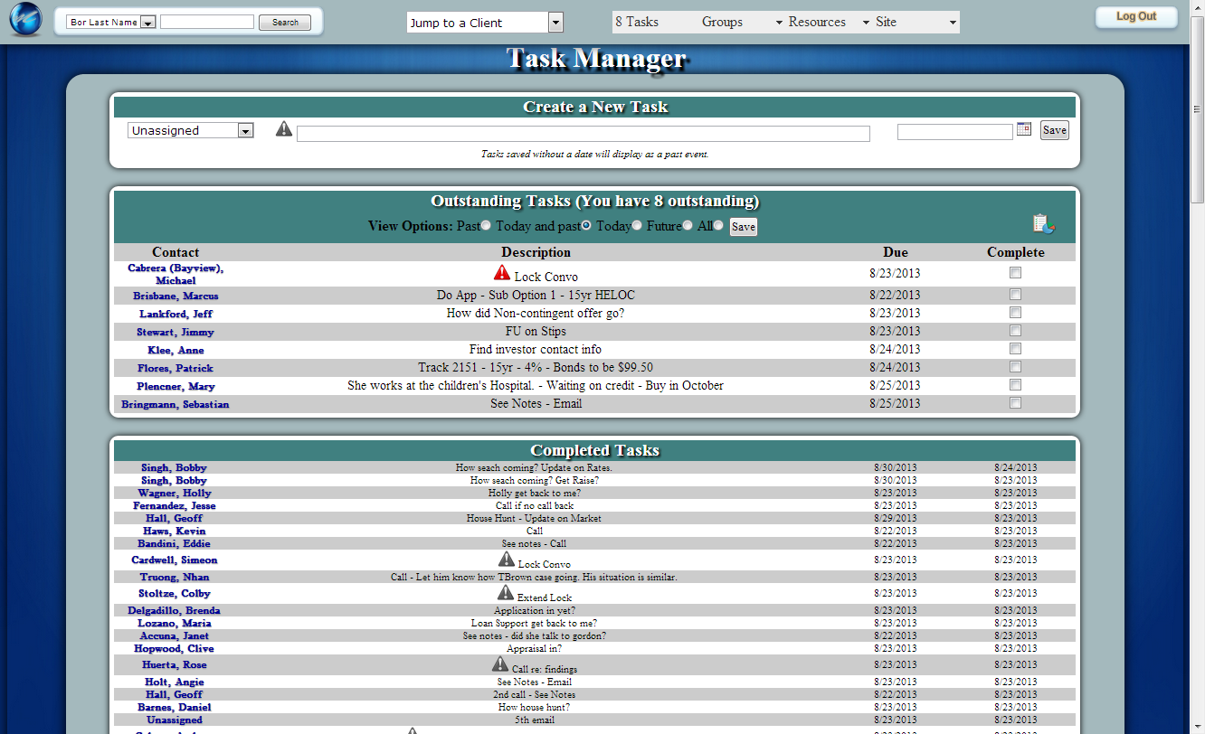Click the priority warning triangle in Create a New Task
The image size is (1205, 734).
click(284, 129)
